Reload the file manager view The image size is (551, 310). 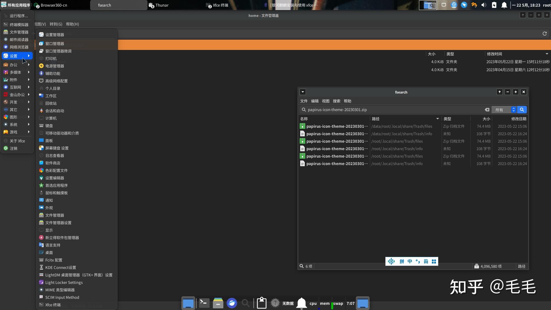pyautogui.click(x=544, y=34)
